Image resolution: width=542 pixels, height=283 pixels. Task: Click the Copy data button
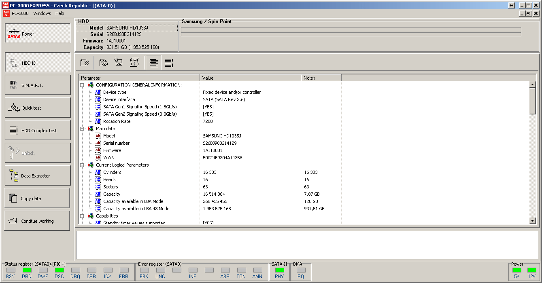point(38,198)
